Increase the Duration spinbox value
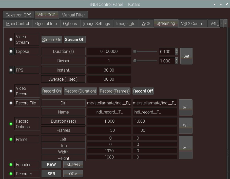230x179 pixels. point(177,50)
